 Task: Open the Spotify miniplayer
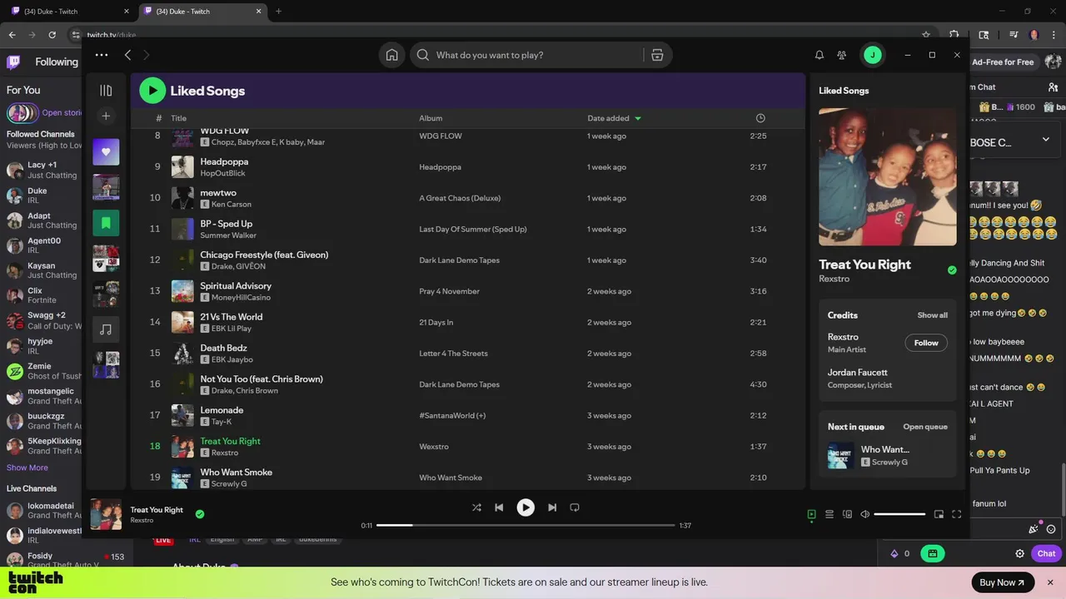coord(939,514)
